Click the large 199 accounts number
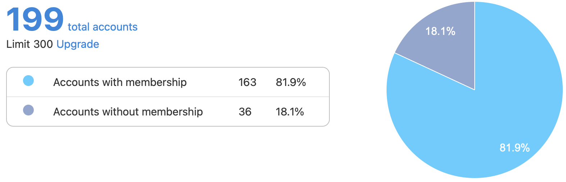Image resolution: width=566 pixels, height=182 pixels. [35, 19]
